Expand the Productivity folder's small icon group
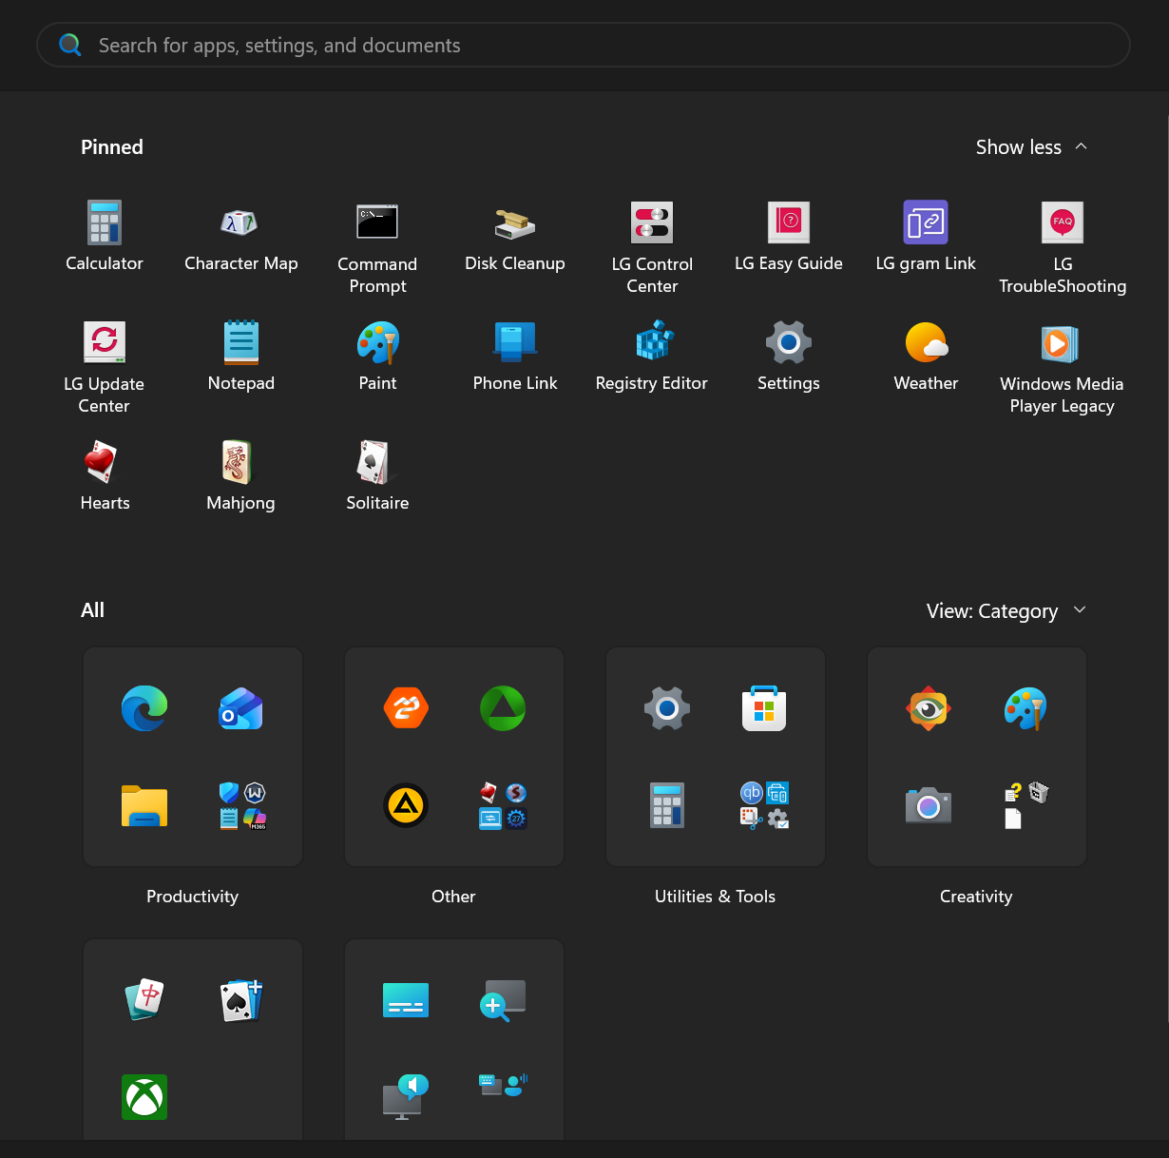This screenshot has height=1158, width=1169. [241, 805]
